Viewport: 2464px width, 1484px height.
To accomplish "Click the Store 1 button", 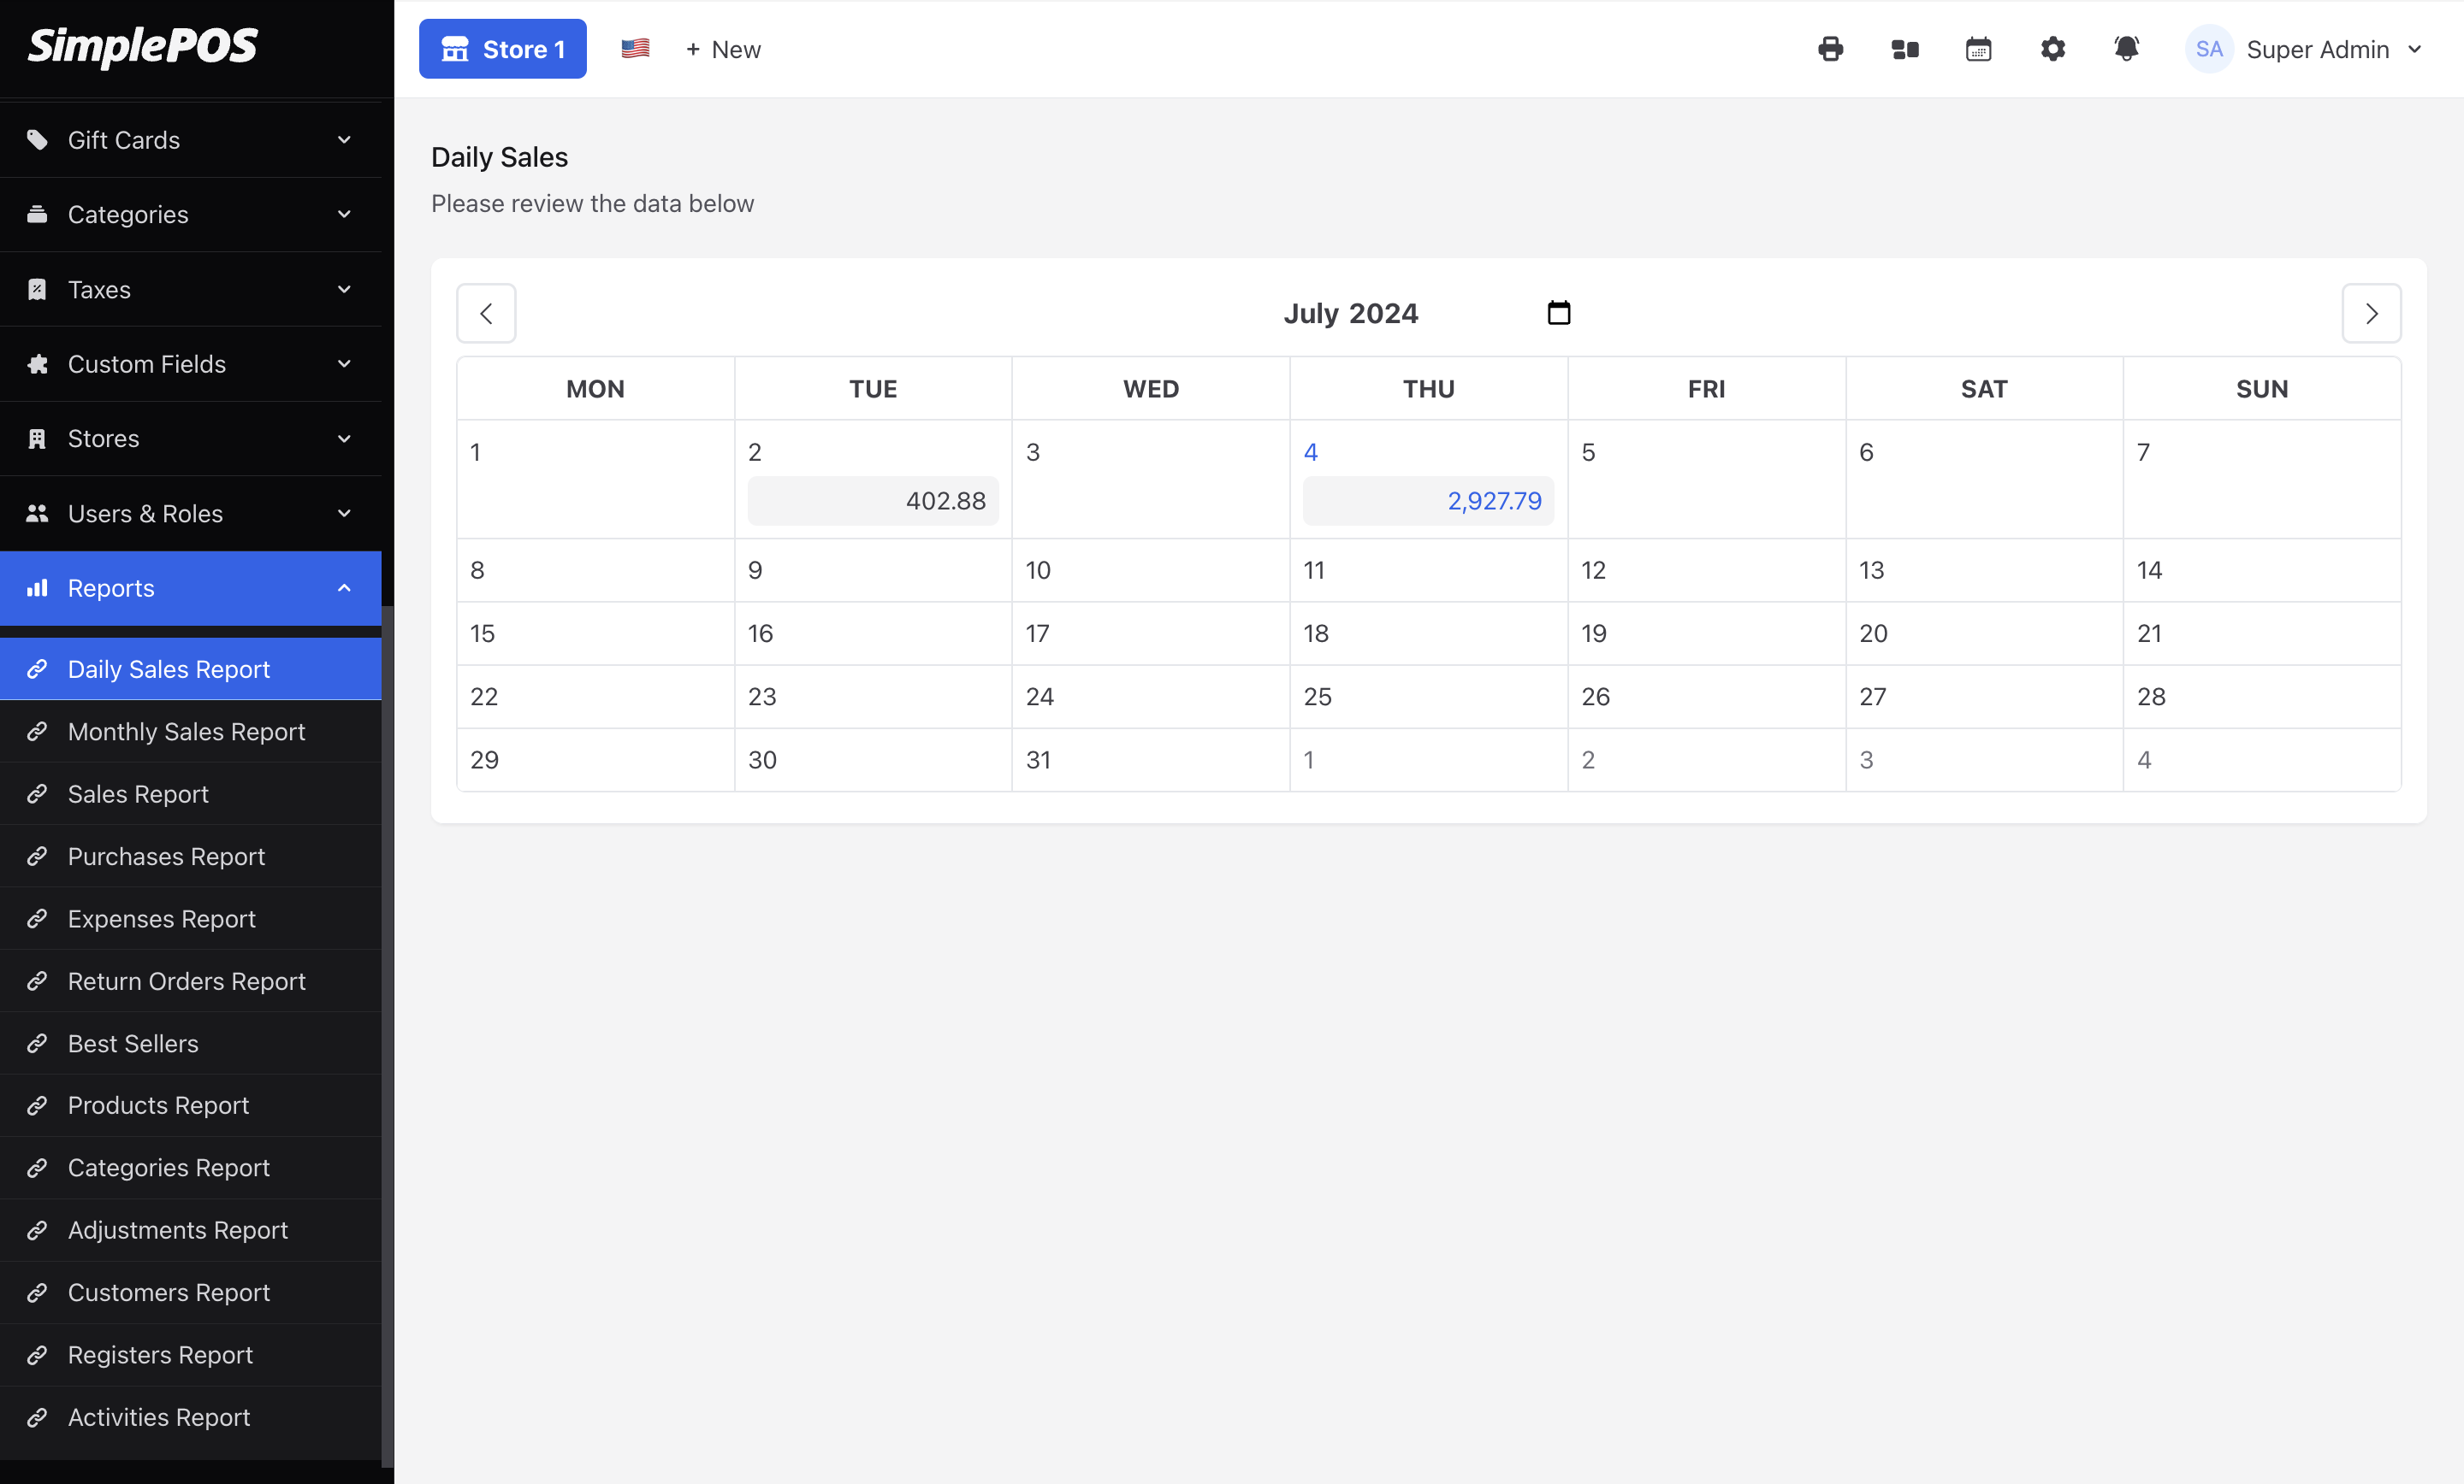I will click(502, 49).
